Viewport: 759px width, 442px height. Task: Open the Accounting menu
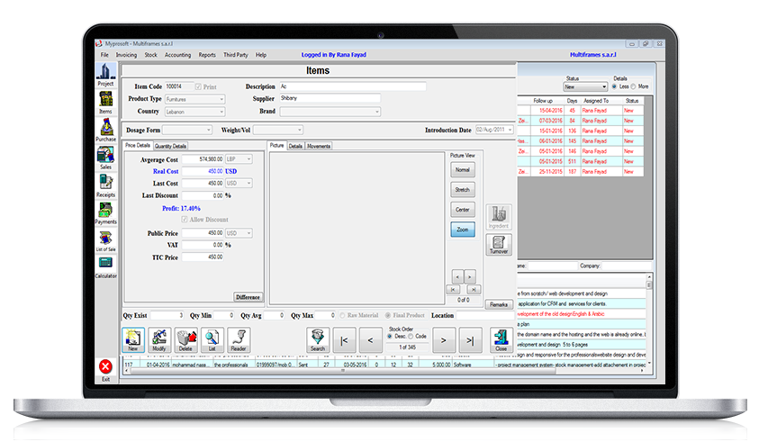click(177, 55)
